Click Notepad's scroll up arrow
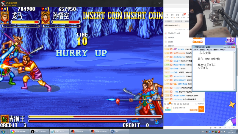Image resolution: width=238 pixels, height=134 pixels. coord(234,52)
